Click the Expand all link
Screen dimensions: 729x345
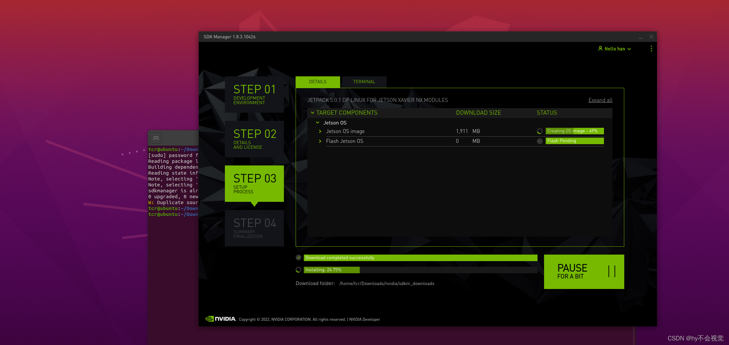[x=600, y=100]
